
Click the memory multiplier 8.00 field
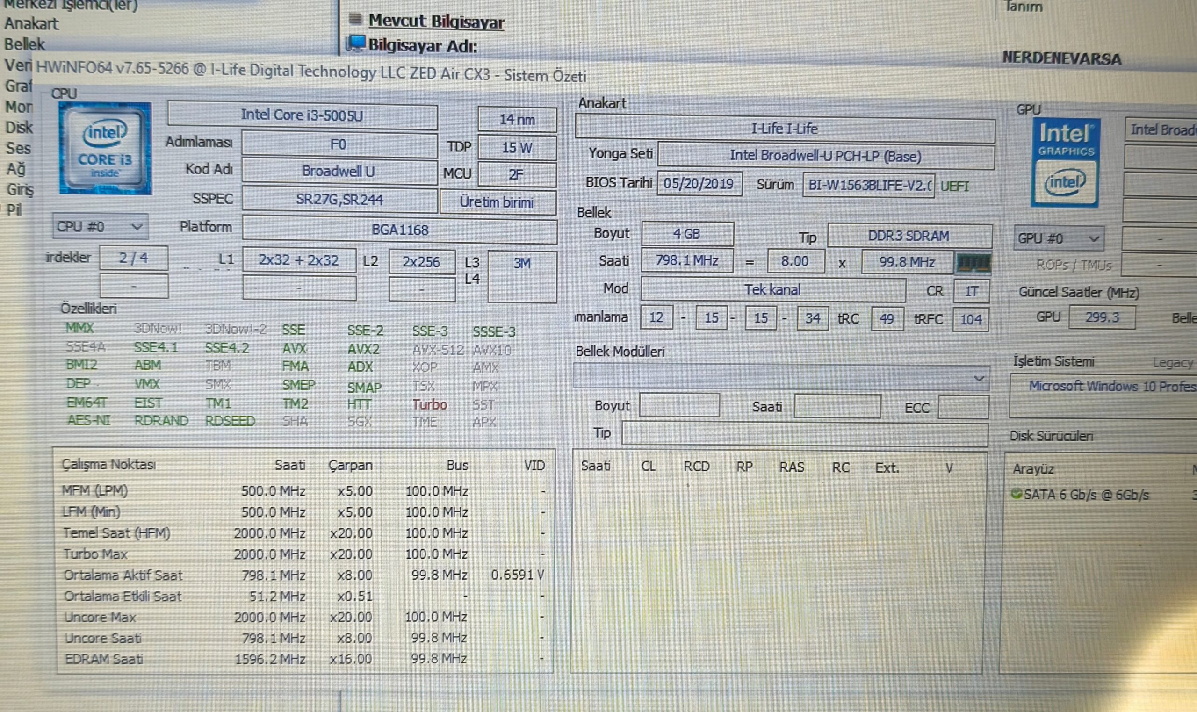796,261
